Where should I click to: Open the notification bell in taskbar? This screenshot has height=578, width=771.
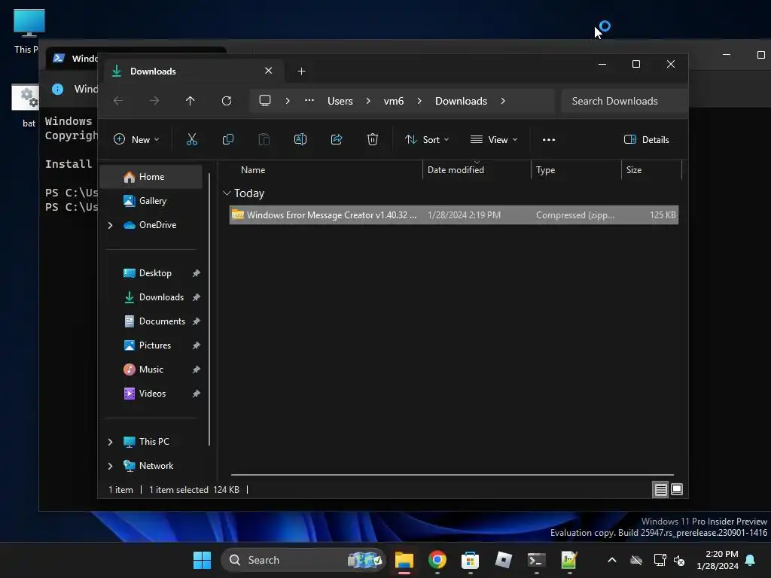point(751,560)
